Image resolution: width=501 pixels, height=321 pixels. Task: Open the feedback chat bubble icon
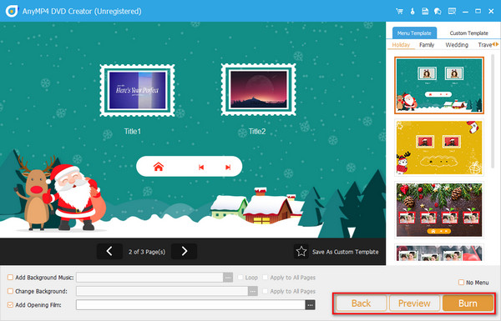(x=438, y=12)
